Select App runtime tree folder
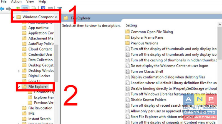This screenshot has height=124, width=222. [38, 28]
